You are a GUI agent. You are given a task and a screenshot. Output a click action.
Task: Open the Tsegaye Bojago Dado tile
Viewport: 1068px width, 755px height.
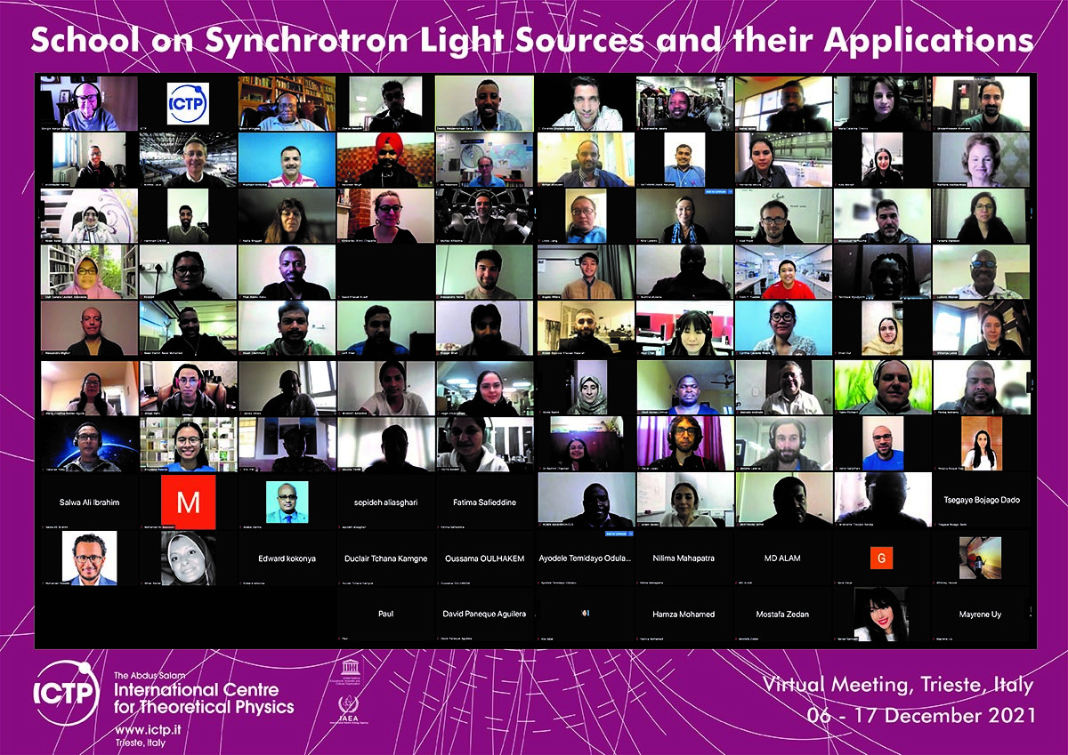pos(979,501)
